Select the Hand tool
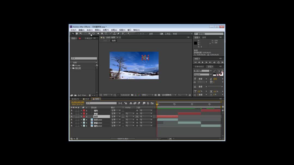This screenshot has height=165, width=294. 77,34
